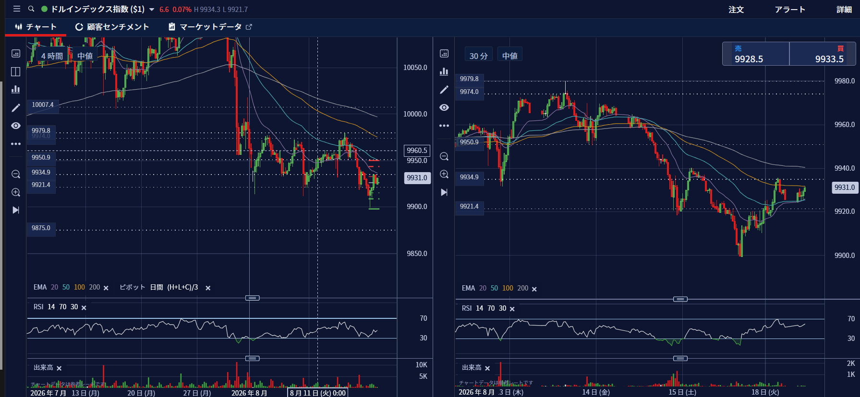The height and width of the screenshot is (397, 860).
Task: Zoom out on the right chart
Action: tap(444, 156)
